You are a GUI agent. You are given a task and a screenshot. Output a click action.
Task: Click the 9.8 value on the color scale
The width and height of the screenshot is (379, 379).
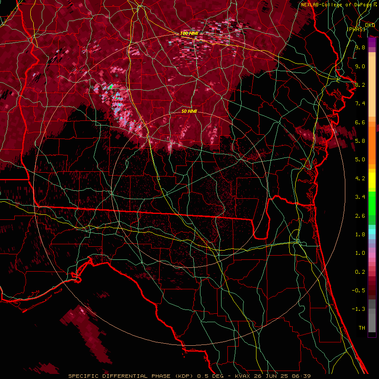360,47
